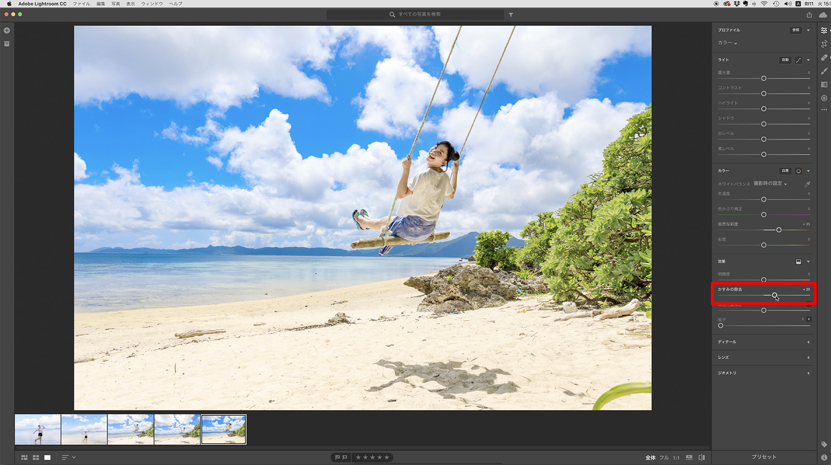The image size is (831, 465).
Task: Click the Share export icon
Action: pyautogui.click(x=809, y=15)
